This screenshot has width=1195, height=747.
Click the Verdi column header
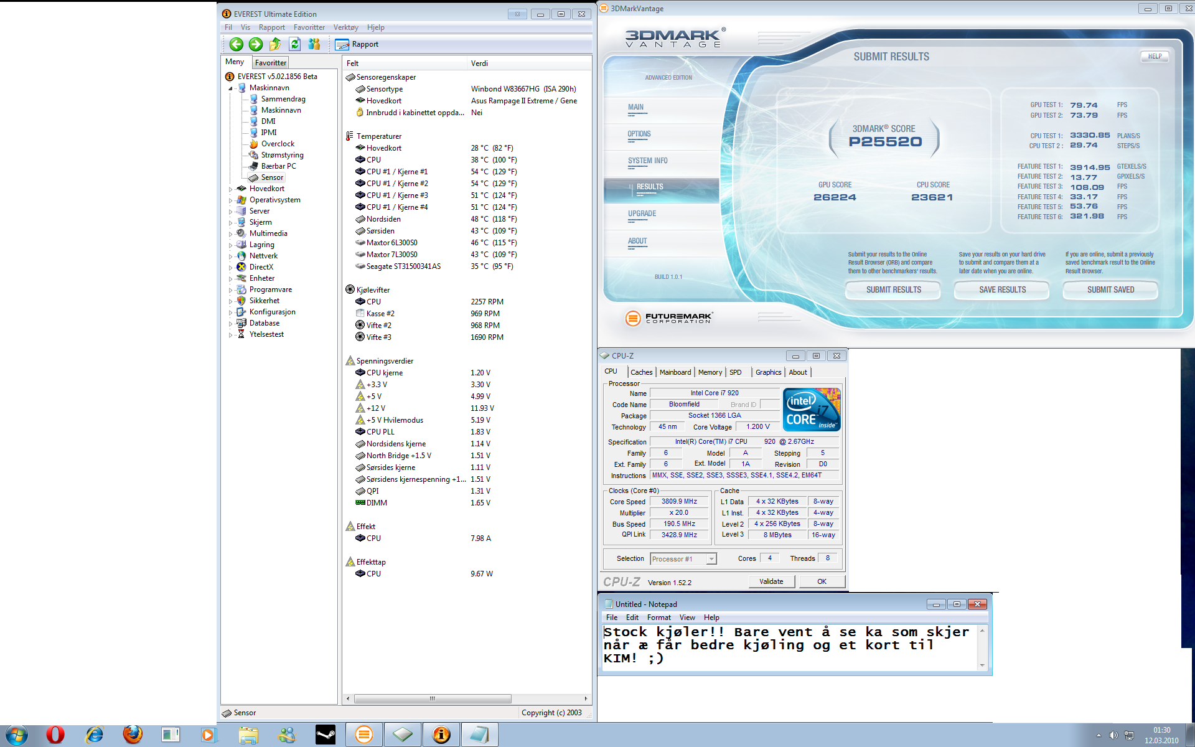coord(529,63)
